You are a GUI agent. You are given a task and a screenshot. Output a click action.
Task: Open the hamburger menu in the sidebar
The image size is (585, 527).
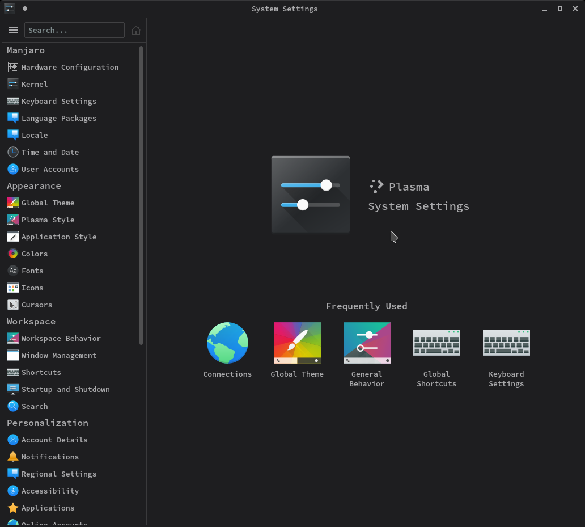[13, 30]
